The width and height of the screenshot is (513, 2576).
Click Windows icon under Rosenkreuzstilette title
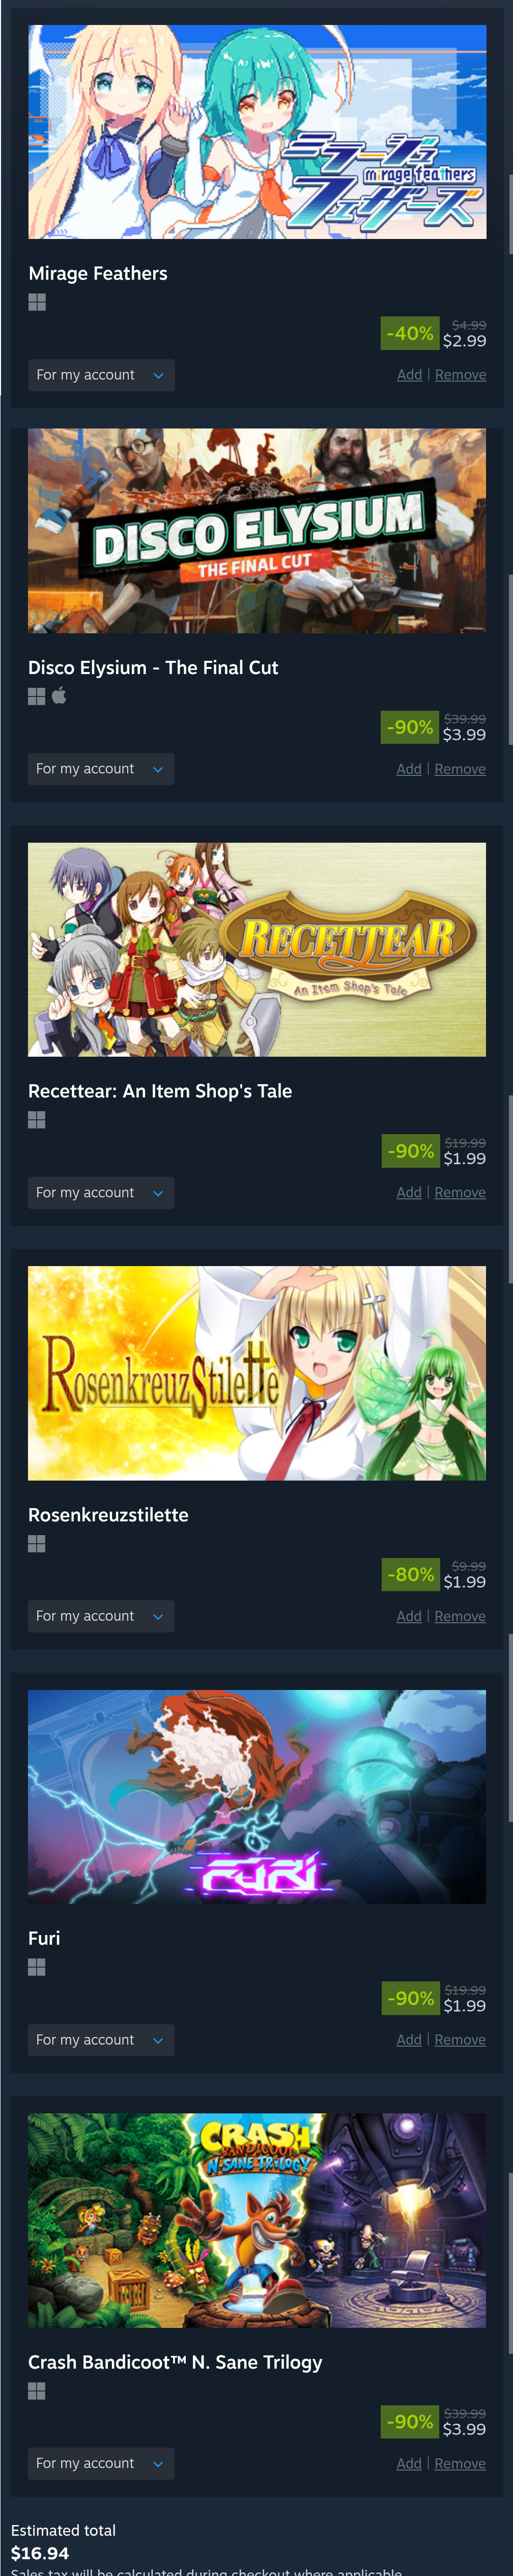point(37,1543)
